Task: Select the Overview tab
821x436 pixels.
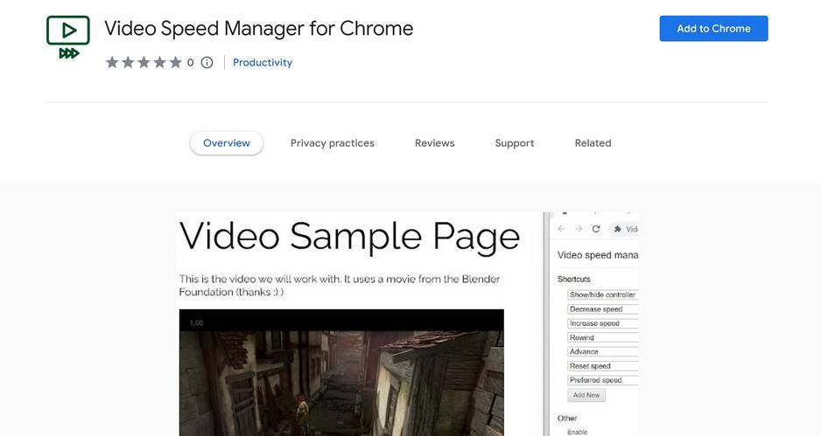Action: pyautogui.click(x=227, y=143)
